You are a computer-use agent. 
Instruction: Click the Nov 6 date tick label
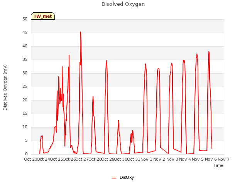point(211,159)
